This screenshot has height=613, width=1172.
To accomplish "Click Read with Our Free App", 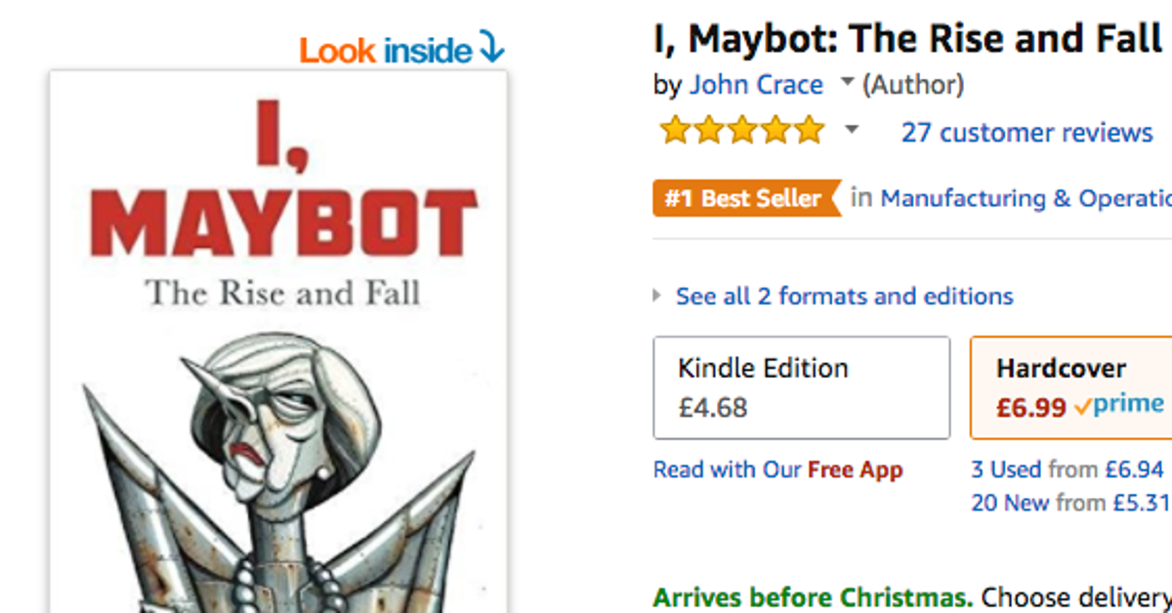I will pyautogui.click(x=776, y=470).
